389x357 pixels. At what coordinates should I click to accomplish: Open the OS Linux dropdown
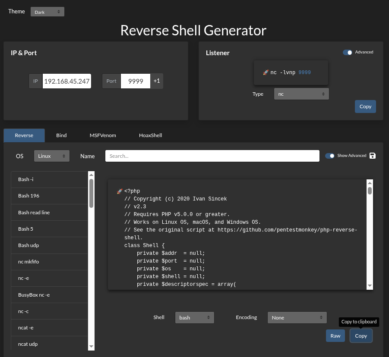[x=52, y=156]
